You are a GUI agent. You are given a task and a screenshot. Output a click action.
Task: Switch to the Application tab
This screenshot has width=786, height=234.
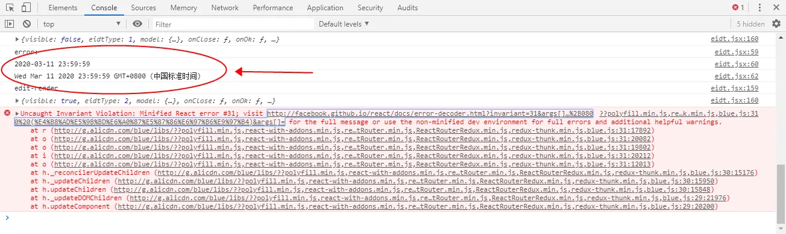pos(325,8)
